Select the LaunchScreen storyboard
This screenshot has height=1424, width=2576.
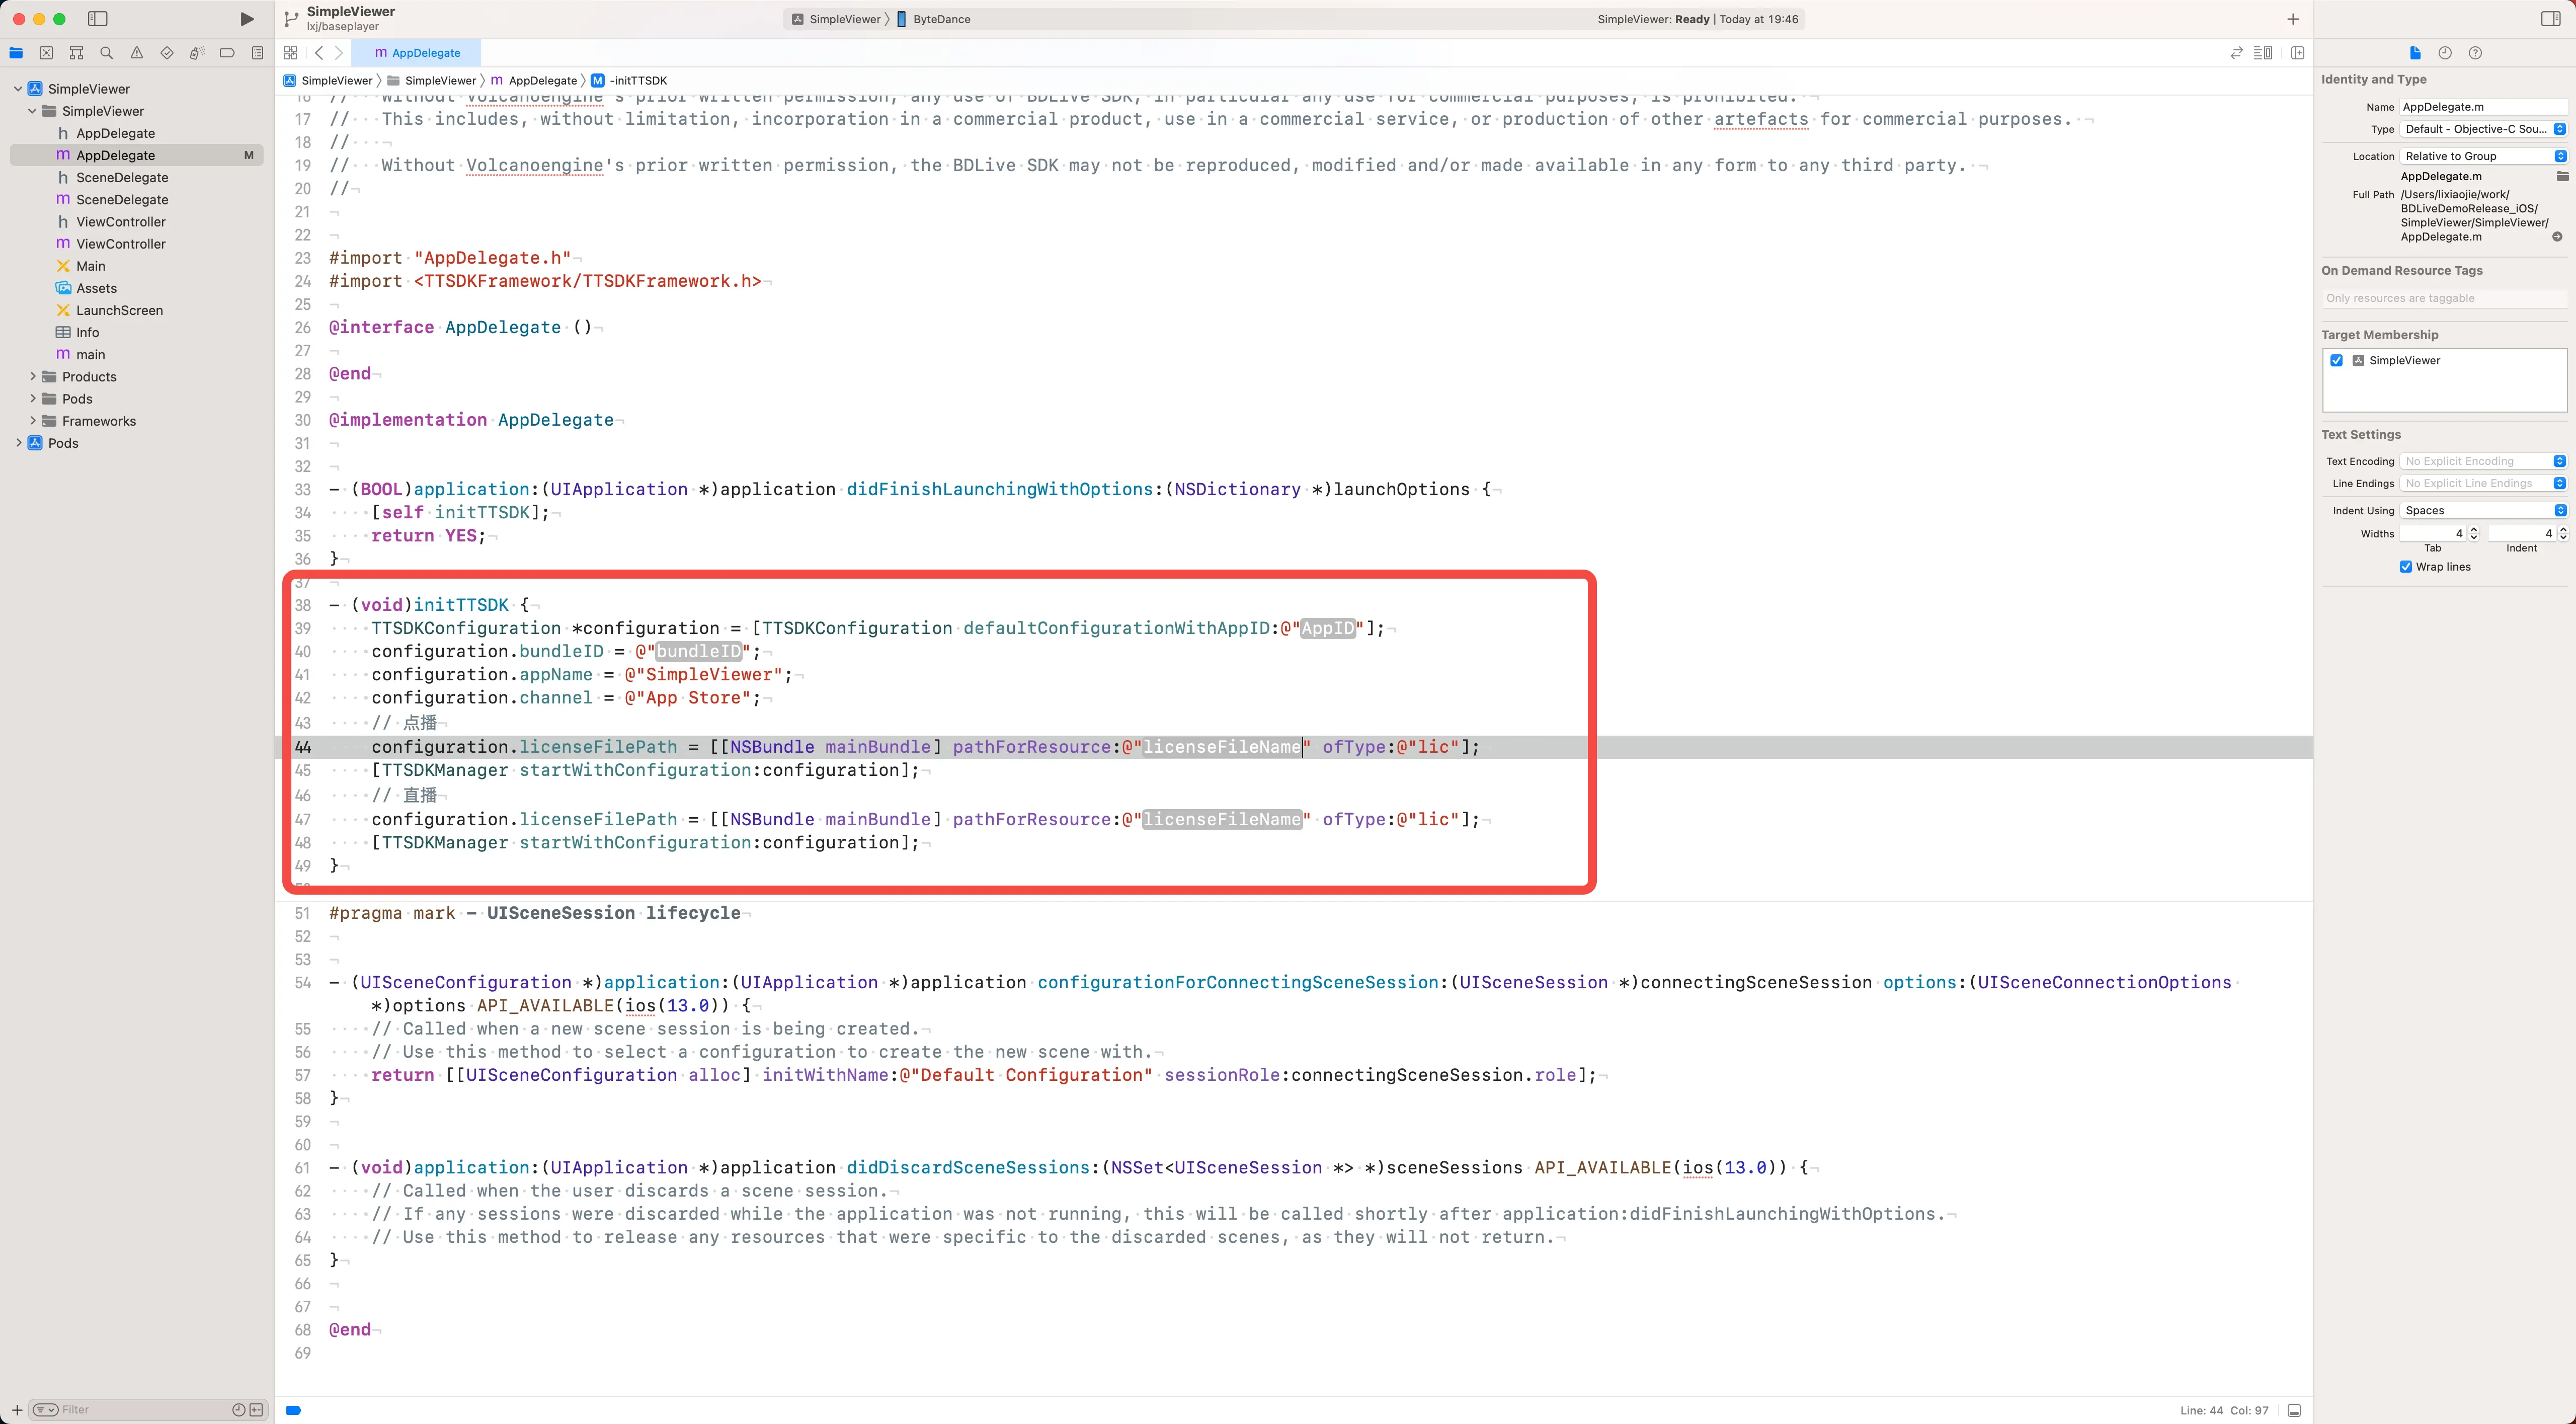pos(119,310)
